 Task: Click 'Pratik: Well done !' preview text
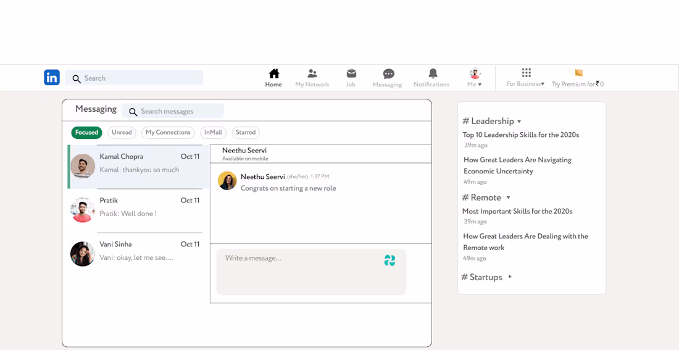128,214
